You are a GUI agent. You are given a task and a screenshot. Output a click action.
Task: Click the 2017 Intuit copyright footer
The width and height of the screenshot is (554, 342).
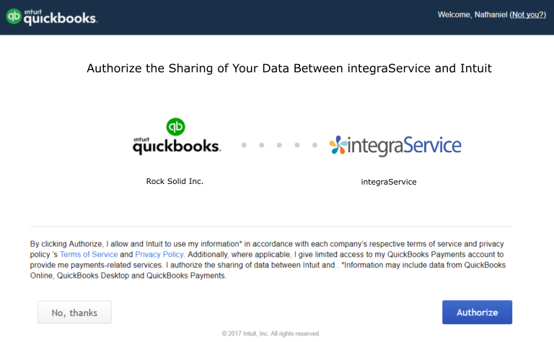click(x=271, y=333)
